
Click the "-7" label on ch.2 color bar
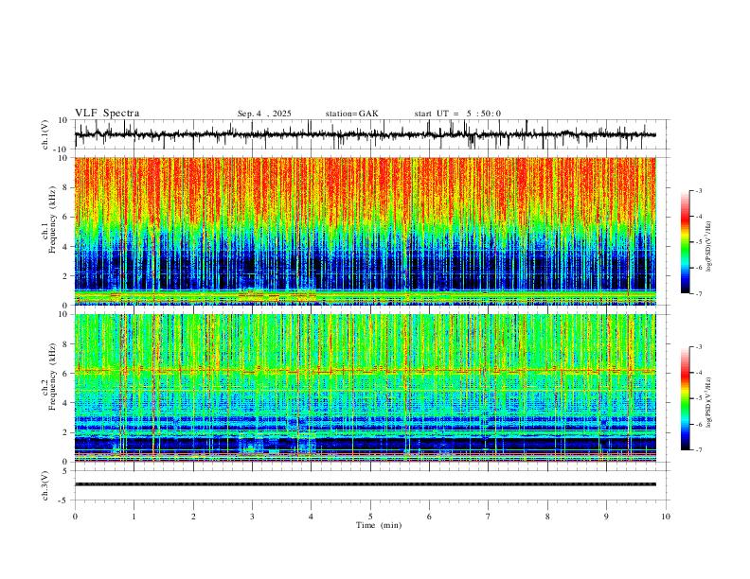pos(699,450)
